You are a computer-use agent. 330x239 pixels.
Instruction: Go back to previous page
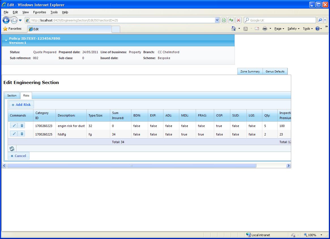pyautogui.click(x=6, y=20)
